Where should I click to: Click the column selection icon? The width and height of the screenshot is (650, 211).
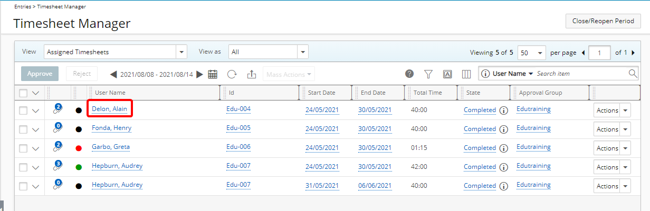[x=466, y=74]
